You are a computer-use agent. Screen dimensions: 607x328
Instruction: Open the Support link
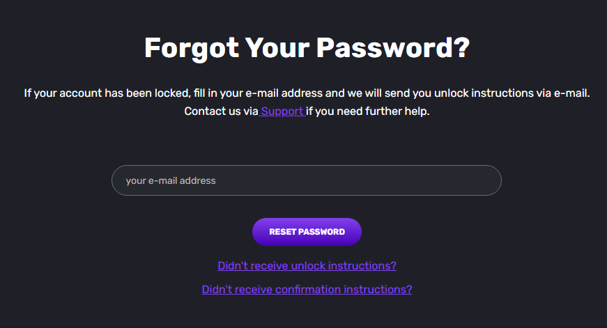point(282,111)
